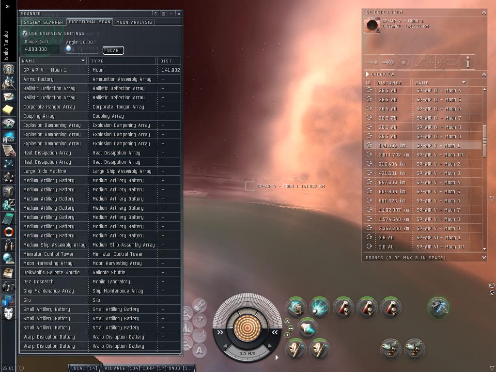Switch to the System Scanner tab
The image size is (496, 372).
click(x=43, y=22)
